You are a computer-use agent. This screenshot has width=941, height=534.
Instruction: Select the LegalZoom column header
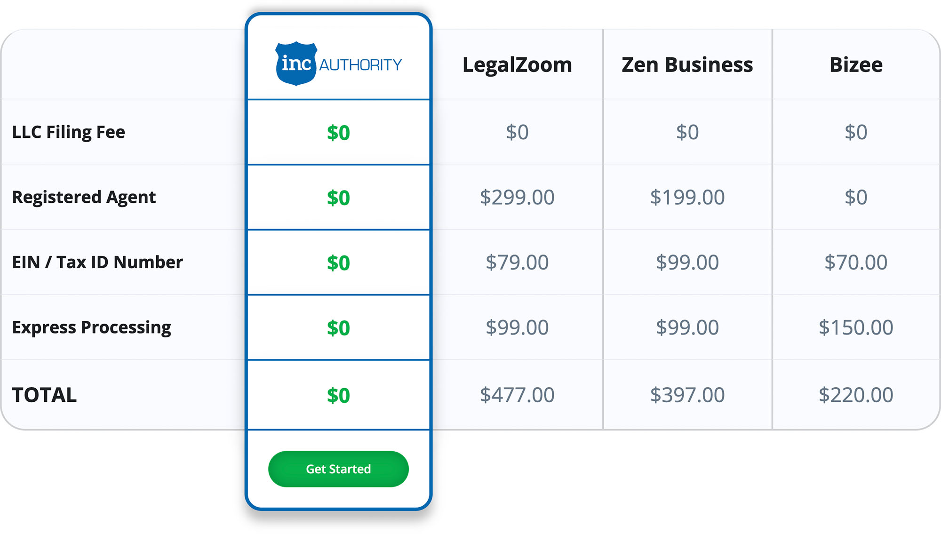pyautogui.click(x=517, y=65)
